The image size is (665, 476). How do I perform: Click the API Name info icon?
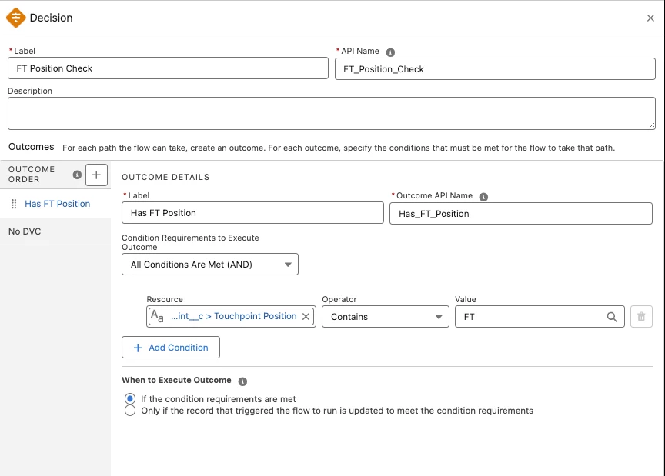tap(390, 52)
